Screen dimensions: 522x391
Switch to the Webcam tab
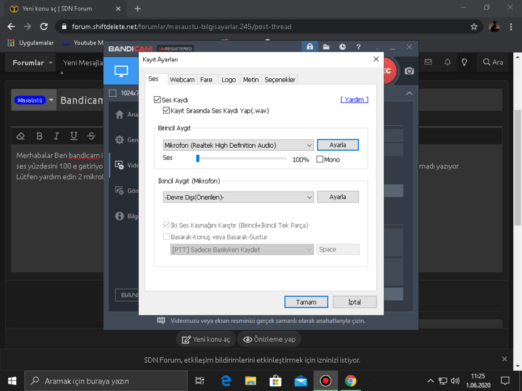pos(182,80)
